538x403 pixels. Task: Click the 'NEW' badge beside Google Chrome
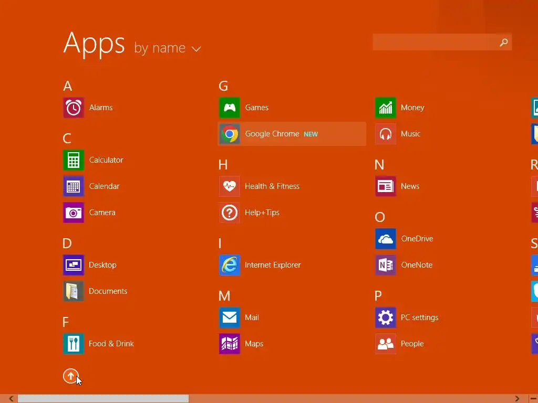[x=311, y=134]
